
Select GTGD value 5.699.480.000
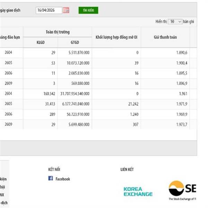[x=79, y=124]
